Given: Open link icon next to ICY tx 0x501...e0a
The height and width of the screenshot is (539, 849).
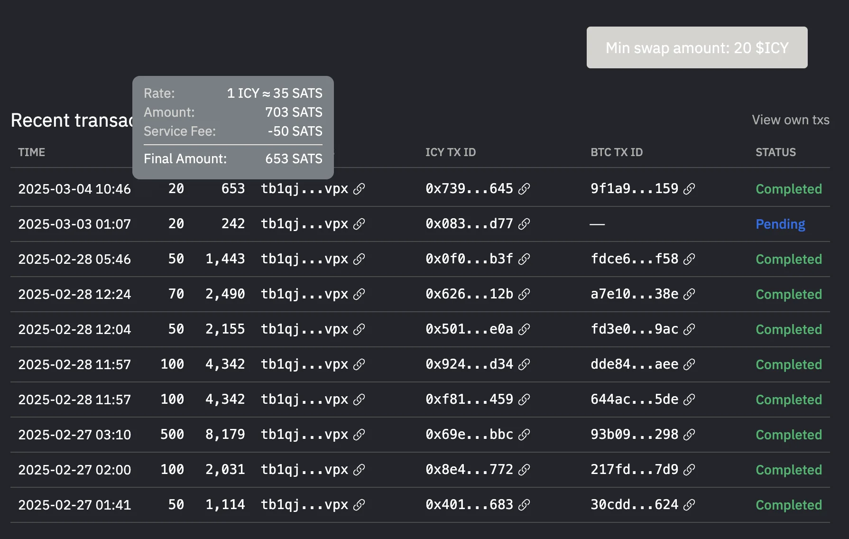Looking at the screenshot, I should click(524, 329).
